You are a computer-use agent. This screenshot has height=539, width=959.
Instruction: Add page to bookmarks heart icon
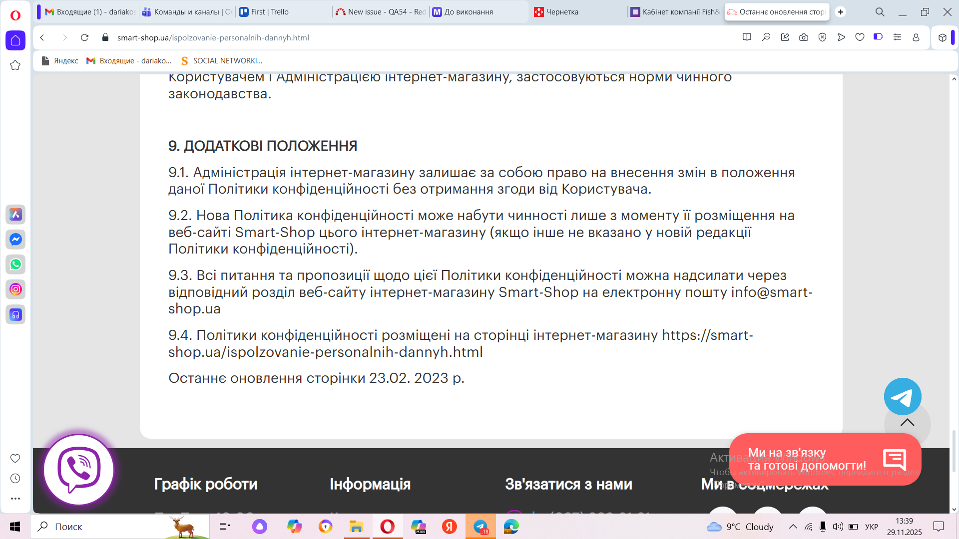point(860,37)
